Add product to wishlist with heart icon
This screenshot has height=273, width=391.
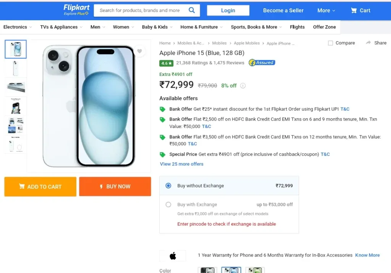tap(140, 51)
